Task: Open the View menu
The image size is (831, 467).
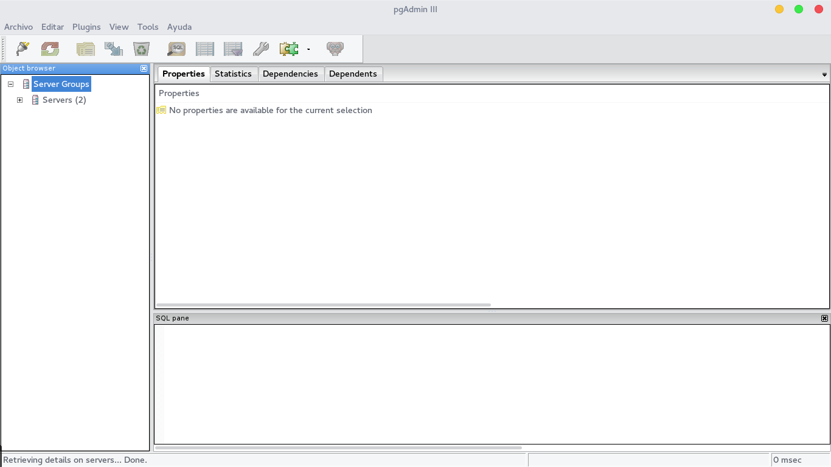Action: [x=119, y=27]
